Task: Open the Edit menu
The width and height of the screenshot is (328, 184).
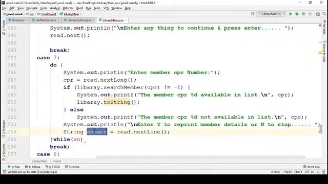Action: click(12, 8)
